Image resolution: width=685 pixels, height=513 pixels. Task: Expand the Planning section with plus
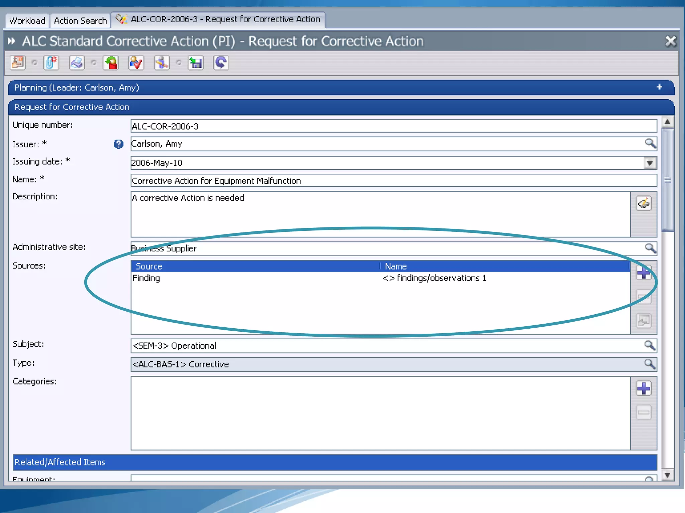coord(659,87)
